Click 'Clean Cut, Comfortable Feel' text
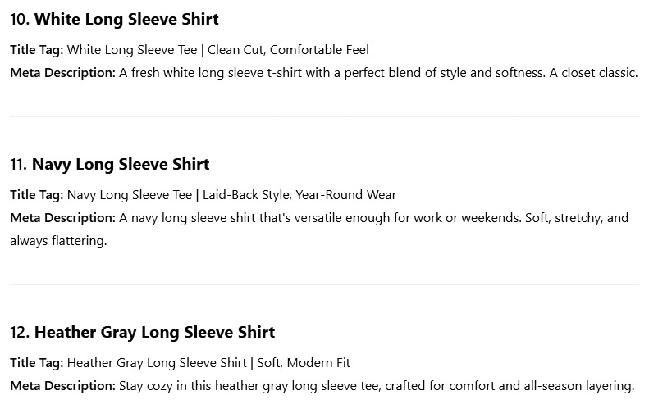The width and height of the screenshot is (649, 404). click(288, 50)
